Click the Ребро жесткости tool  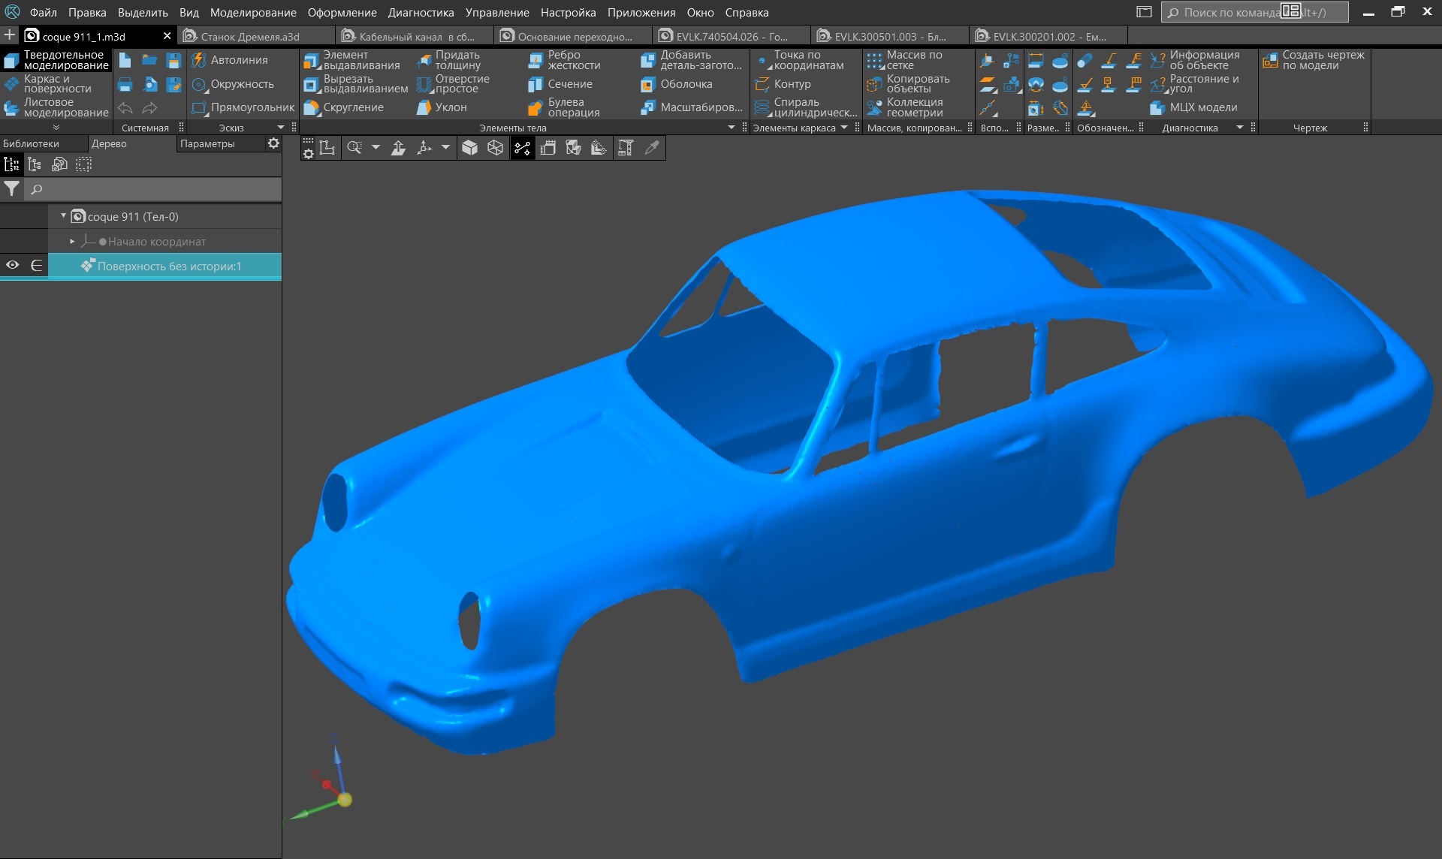564,60
